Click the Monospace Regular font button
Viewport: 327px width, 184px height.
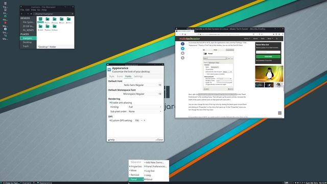[x=135, y=94]
